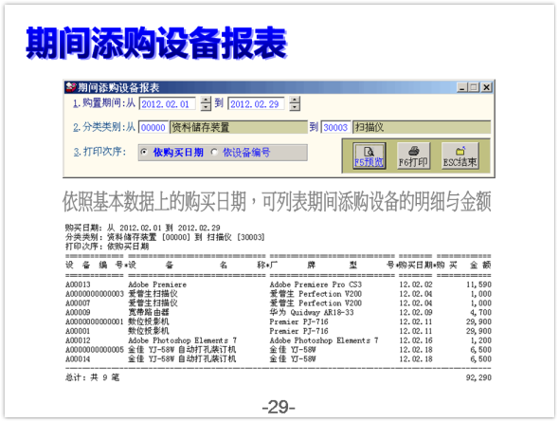Close the report dialog window

[x=486, y=87]
